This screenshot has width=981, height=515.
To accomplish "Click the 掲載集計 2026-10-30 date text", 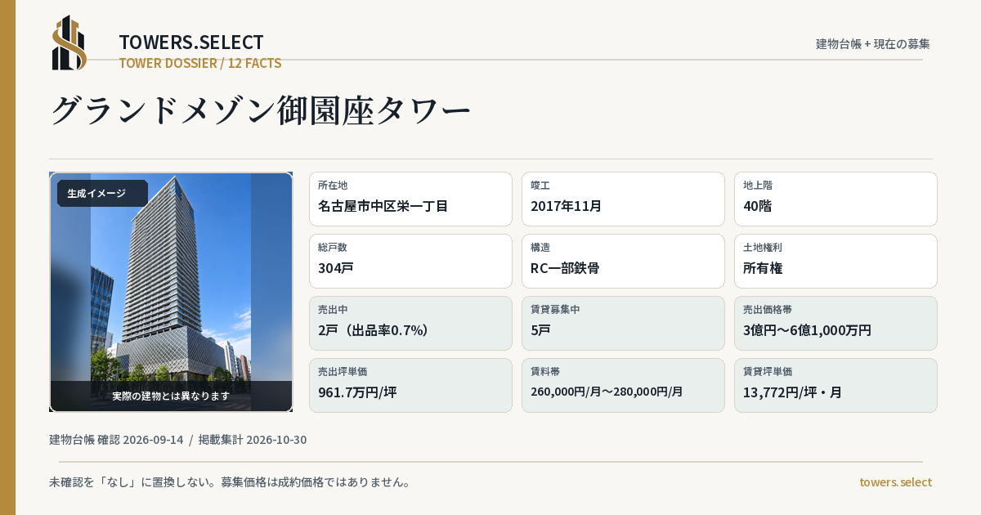I will point(253,440).
